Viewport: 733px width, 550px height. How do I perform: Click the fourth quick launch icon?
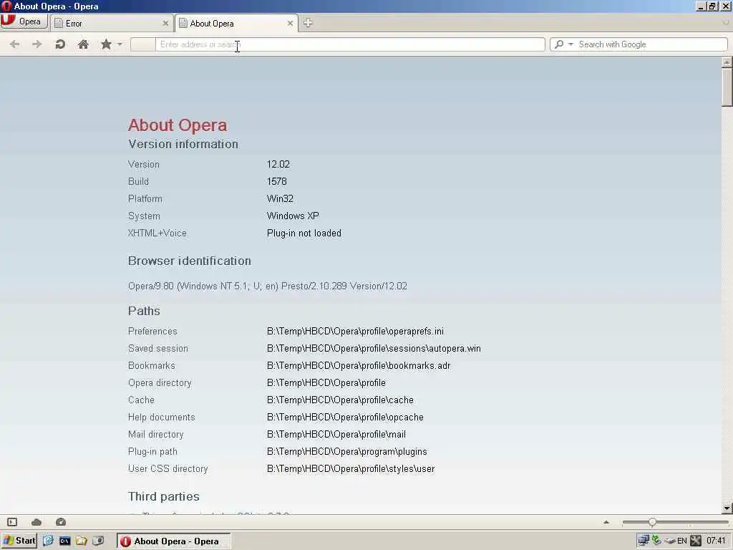click(x=98, y=541)
